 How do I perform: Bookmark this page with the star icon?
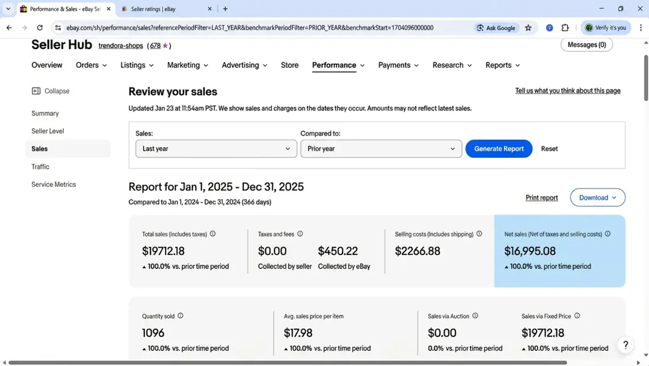(528, 28)
